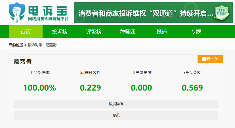This screenshot has width=235, height=128.
Task: Click the 回复时效性 score 0.229
Action: pos(90,88)
